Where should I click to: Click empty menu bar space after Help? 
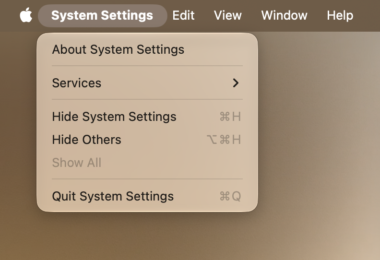click(367, 15)
